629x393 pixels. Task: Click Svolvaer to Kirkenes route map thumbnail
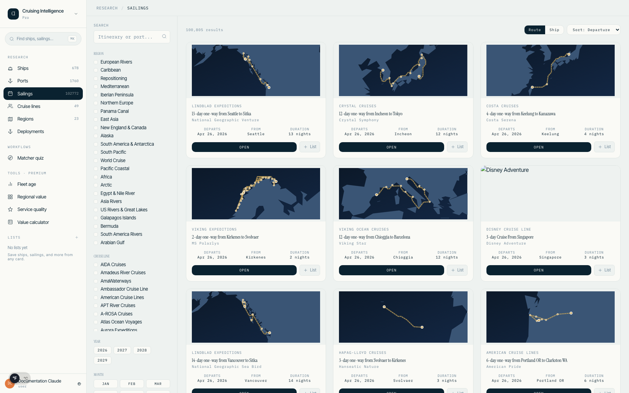[403, 317]
